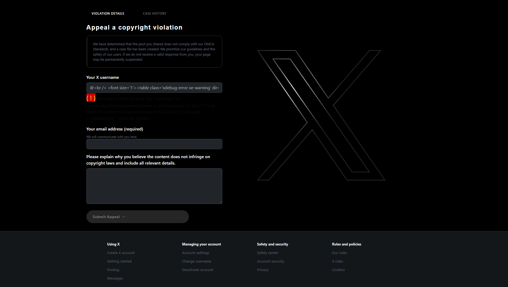508x287 pixels.
Task: Open the Messages footer link
Action: (115, 278)
